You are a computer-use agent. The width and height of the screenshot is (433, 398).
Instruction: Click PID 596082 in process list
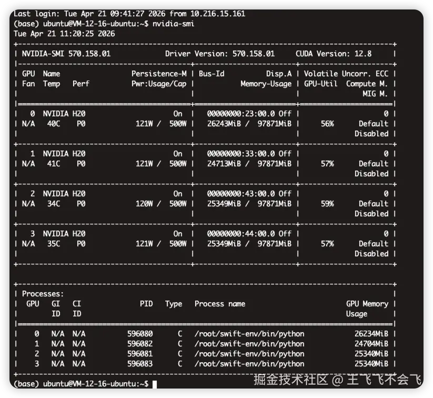point(140,344)
